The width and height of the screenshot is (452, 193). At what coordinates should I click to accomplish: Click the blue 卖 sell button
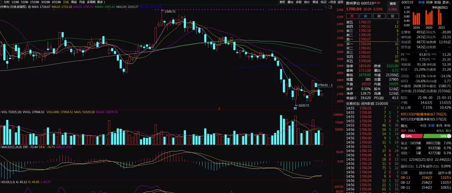(365, 16)
